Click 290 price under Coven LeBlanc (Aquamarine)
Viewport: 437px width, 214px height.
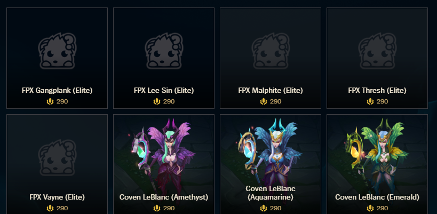(276, 208)
